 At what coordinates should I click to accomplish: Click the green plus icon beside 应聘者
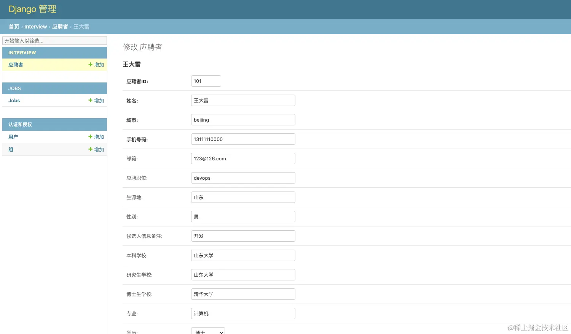(91, 65)
